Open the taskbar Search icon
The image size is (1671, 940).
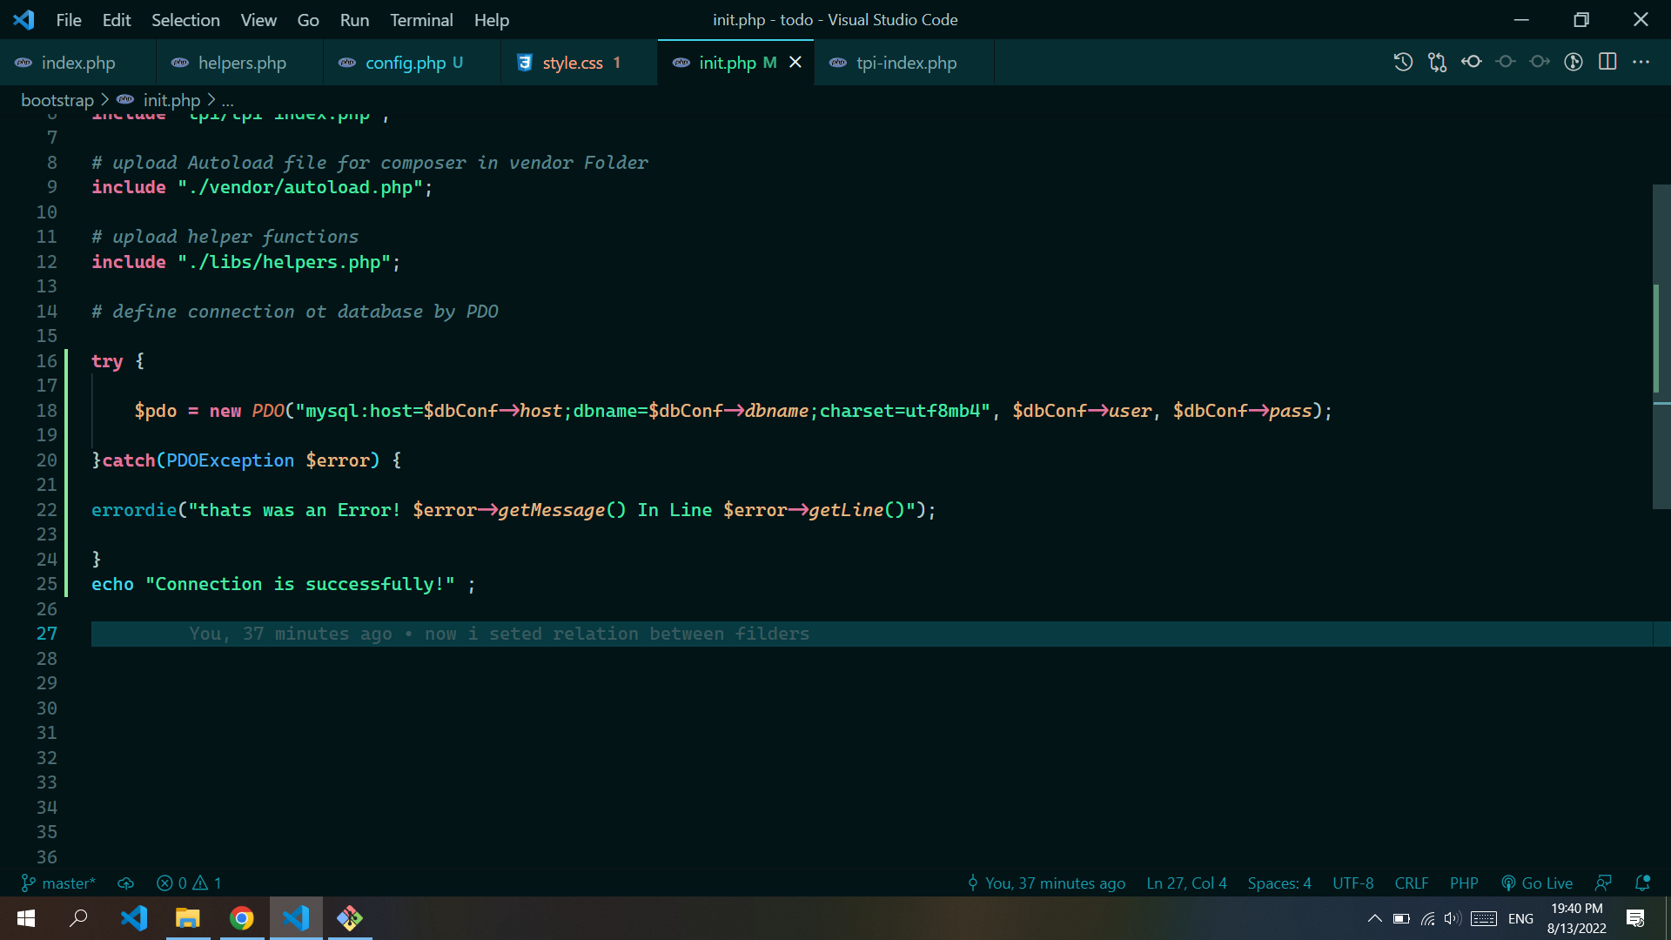(x=79, y=918)
